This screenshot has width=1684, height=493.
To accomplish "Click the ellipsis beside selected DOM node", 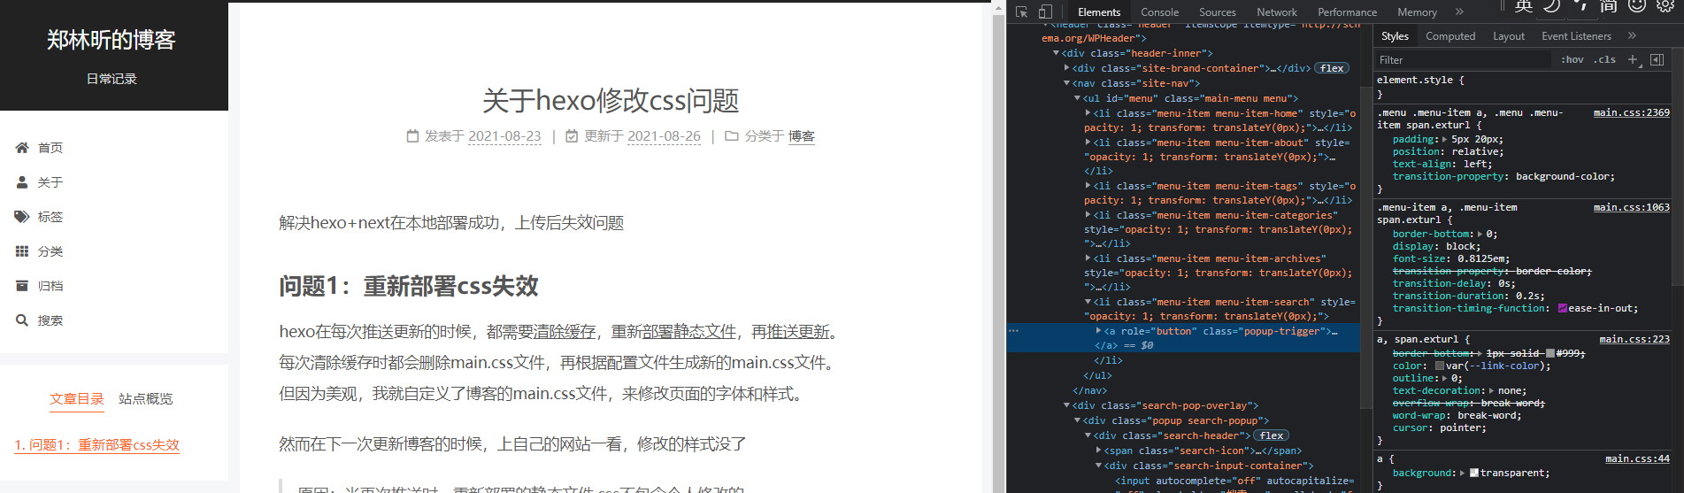I will [1014, 331].
